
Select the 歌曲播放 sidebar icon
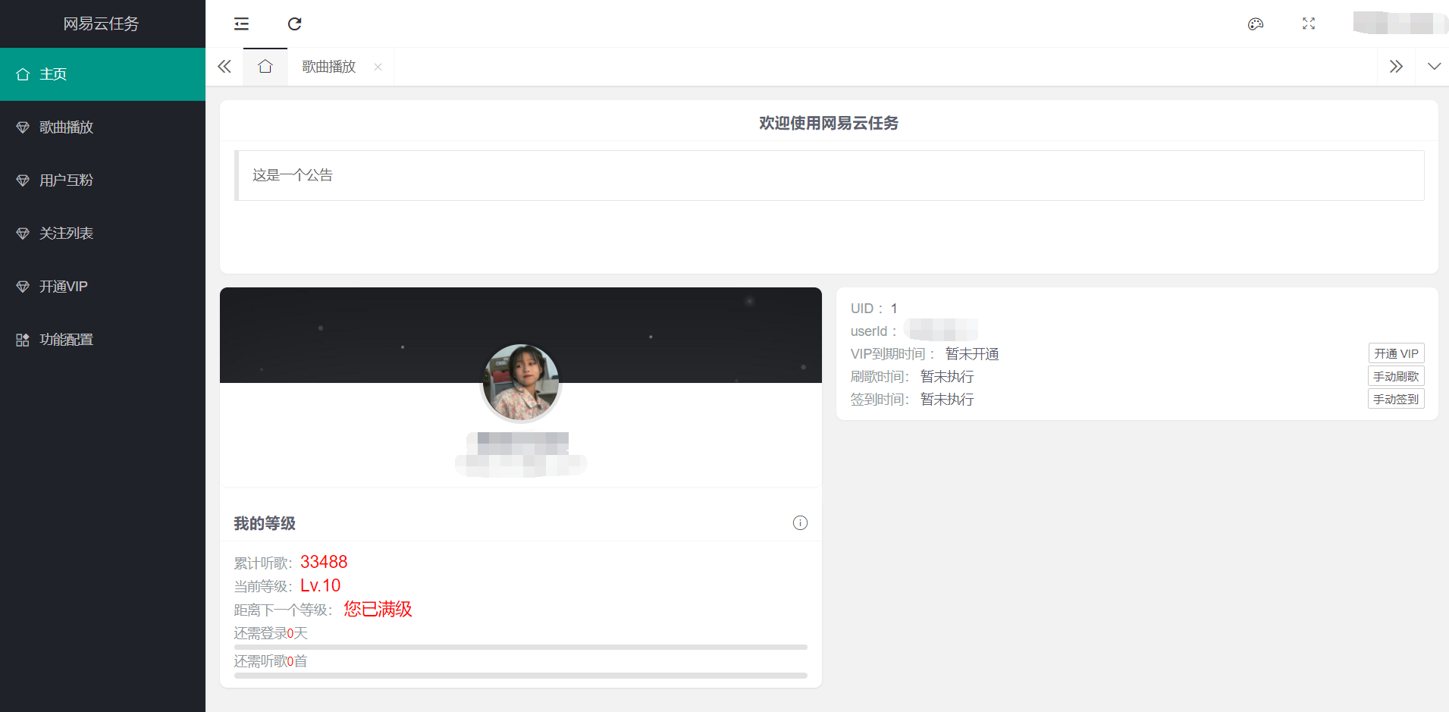[22, 127]
